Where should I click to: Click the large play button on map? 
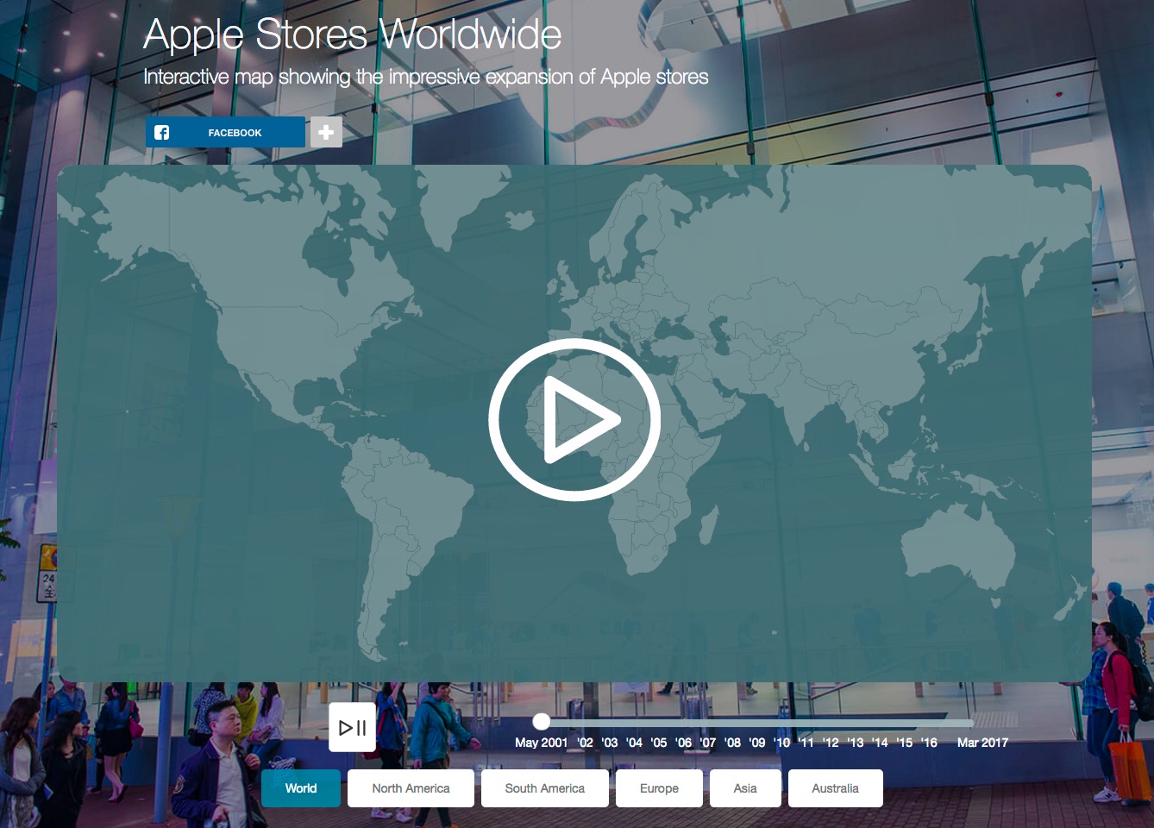click(574, 419)
